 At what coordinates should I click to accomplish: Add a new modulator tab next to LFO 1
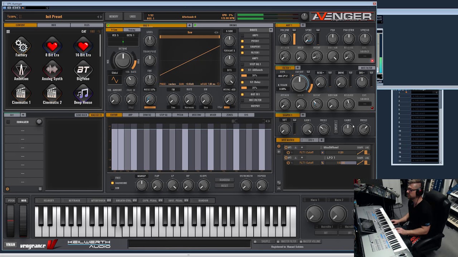(x=321, y=140)
